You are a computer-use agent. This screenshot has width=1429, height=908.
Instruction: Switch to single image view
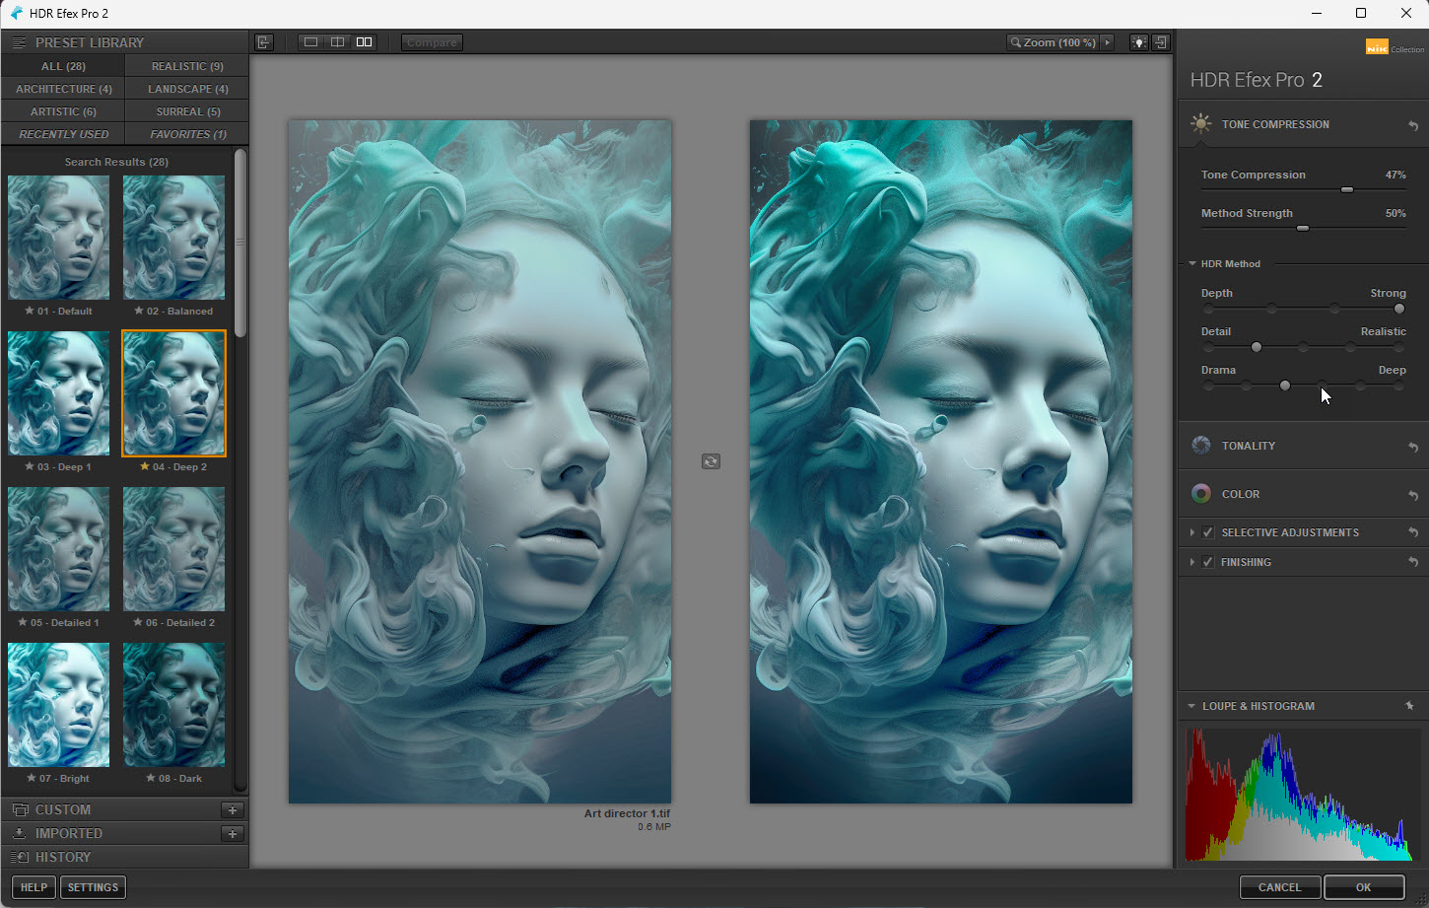pos(310,42)
